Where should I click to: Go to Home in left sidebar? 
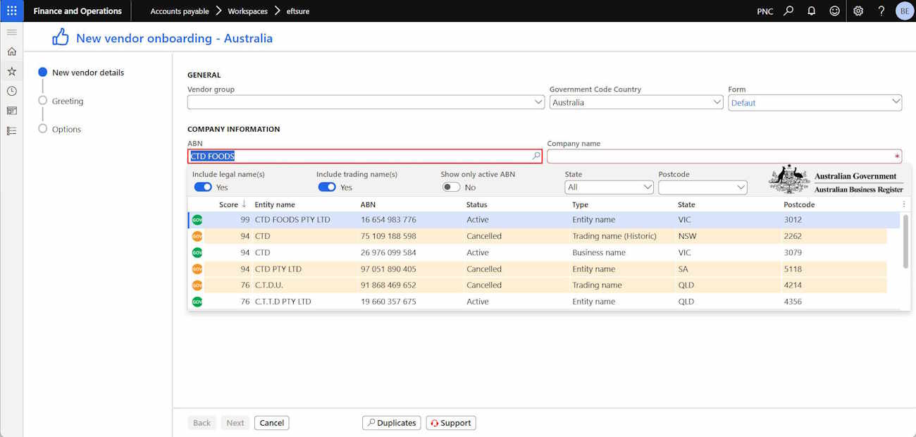tap(11, 51)
